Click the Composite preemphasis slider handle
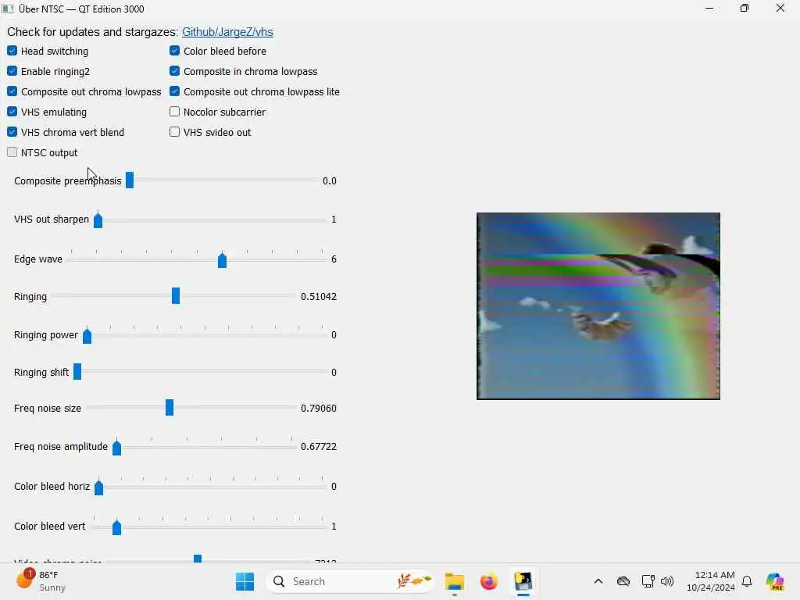The width and height of the screenshot is (800, 600). (130, 180)
